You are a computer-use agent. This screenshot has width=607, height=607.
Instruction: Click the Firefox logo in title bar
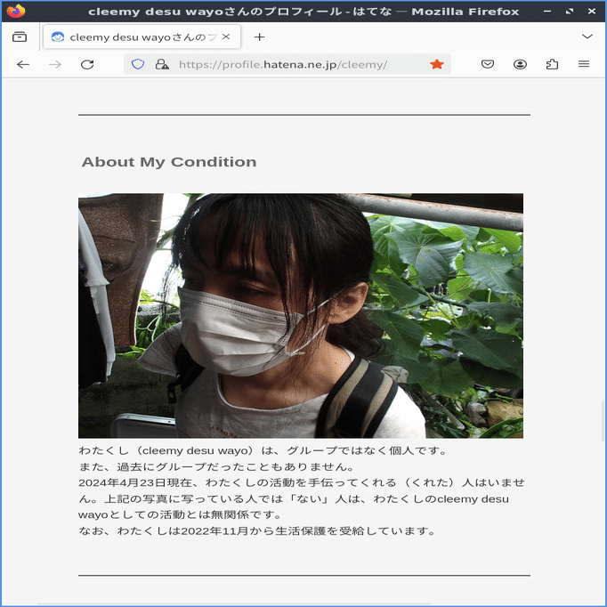(16, 12)
